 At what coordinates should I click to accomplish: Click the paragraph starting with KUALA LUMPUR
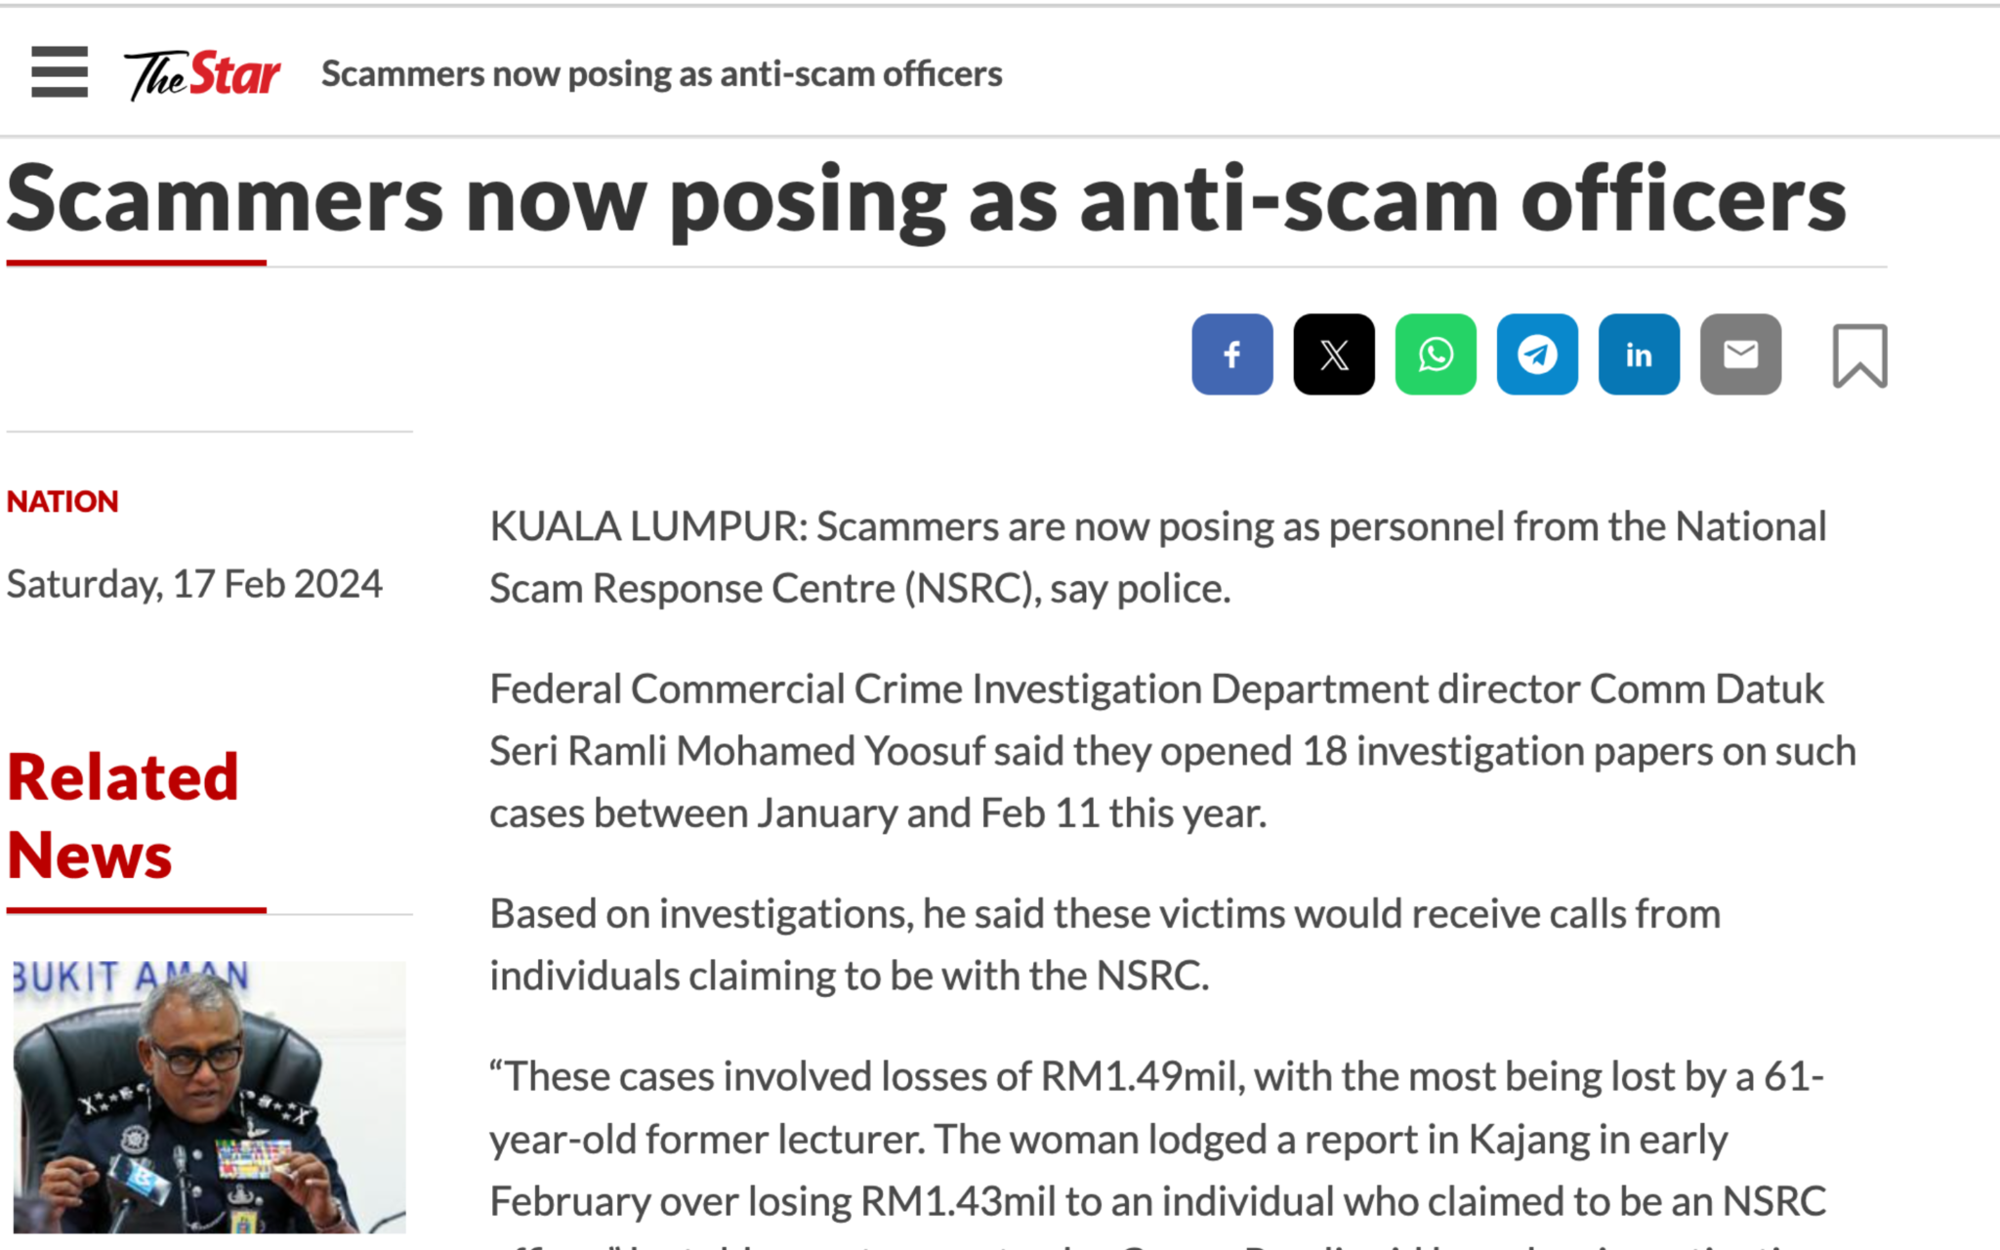[1157, 557]
